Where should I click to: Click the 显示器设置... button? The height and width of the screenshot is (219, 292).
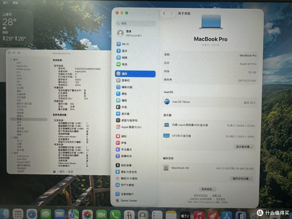(244, 147)
